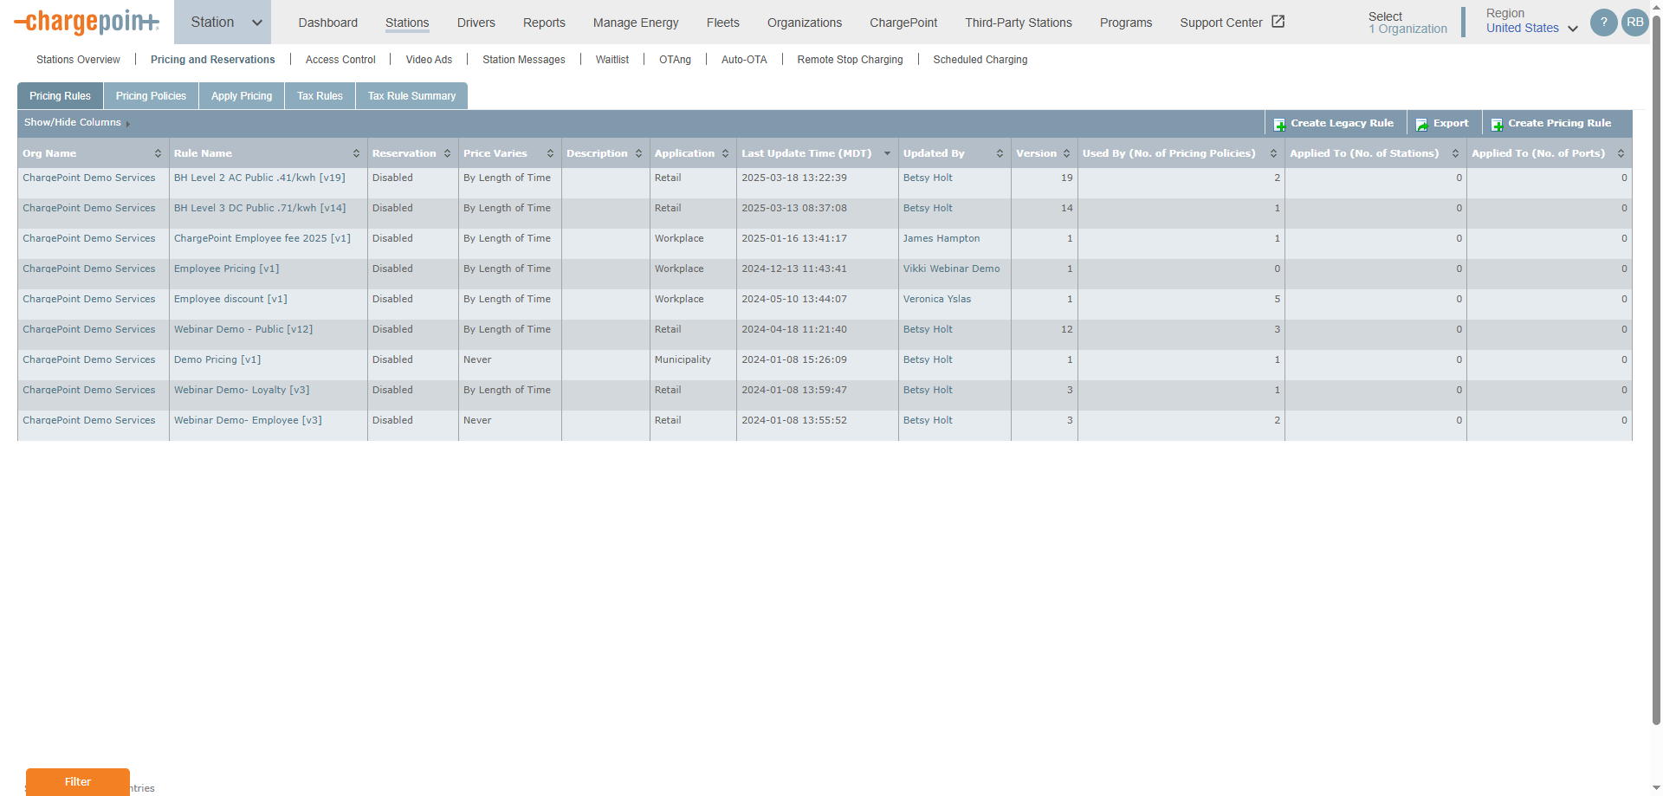Open Scheduled Charging subpage
Screen dimensions: 1663x796
click(x=980, y=60)
